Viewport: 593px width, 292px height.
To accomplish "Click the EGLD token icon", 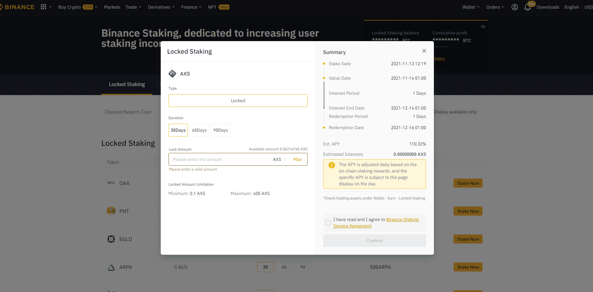I will click(x=111, y=239).
